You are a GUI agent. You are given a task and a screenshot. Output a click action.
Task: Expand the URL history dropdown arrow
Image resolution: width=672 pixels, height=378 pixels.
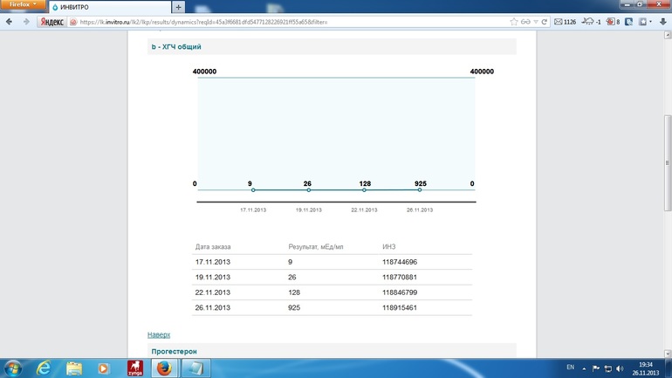[x=535, y=22]
